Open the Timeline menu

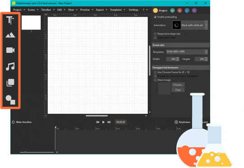[46, 9]
